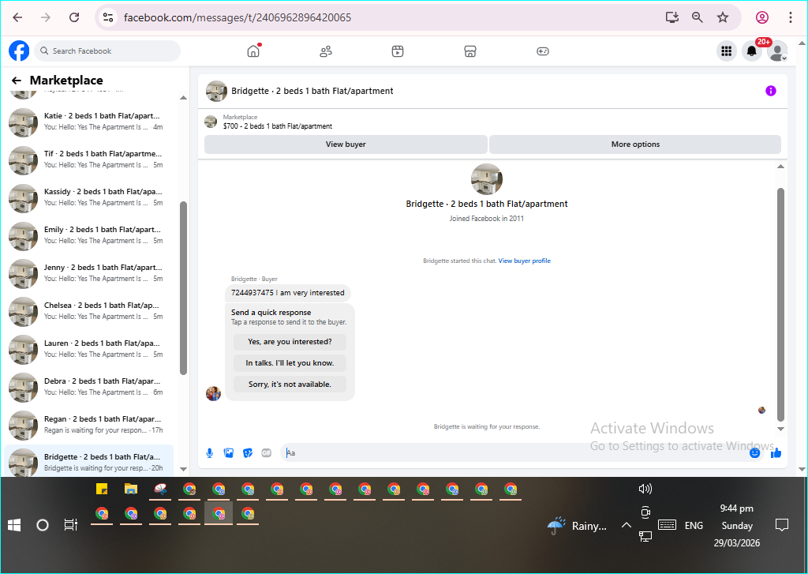
Task: Open Debra's conversation
Action: 88,387
